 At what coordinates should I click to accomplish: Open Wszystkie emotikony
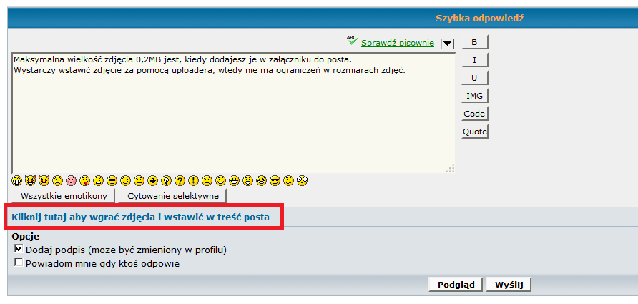[64, 196]
